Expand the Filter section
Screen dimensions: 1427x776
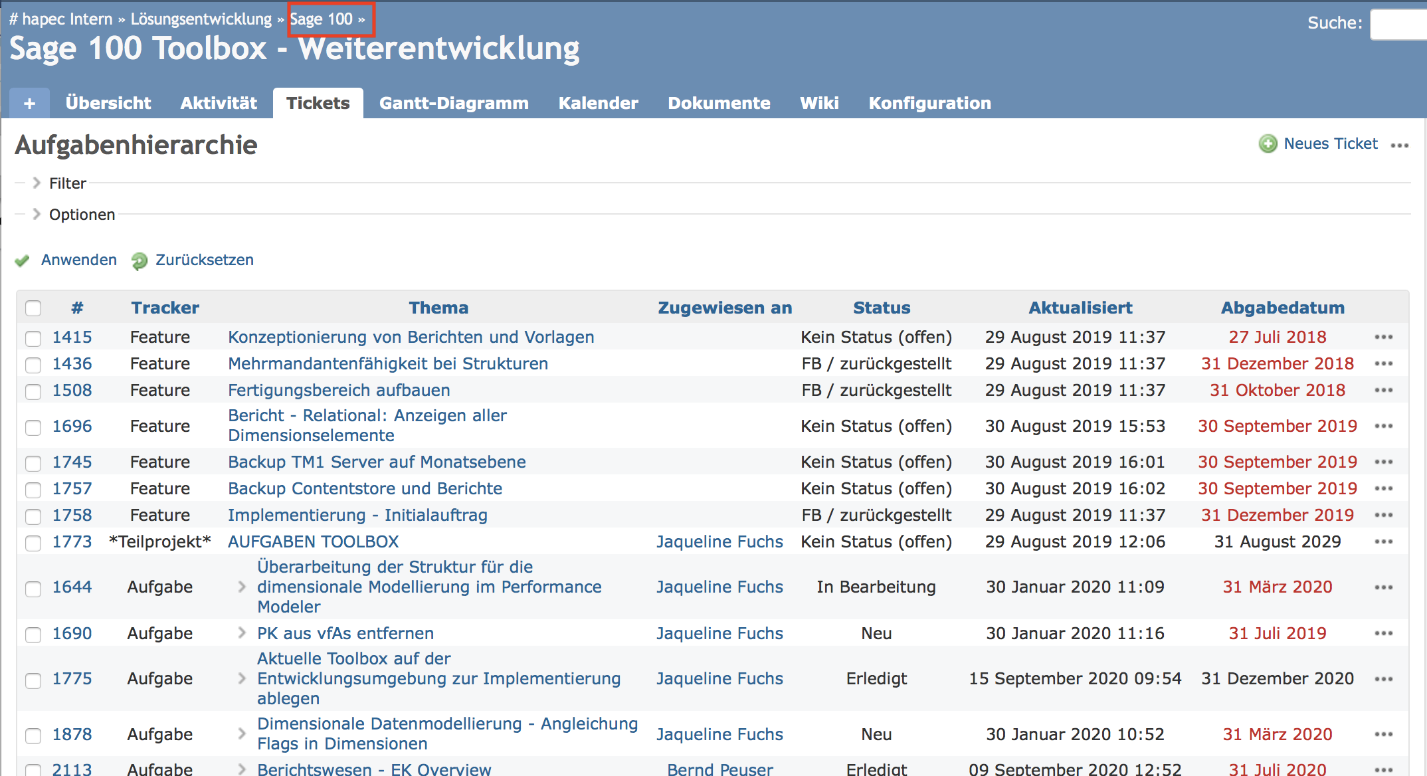coord(37,183)
